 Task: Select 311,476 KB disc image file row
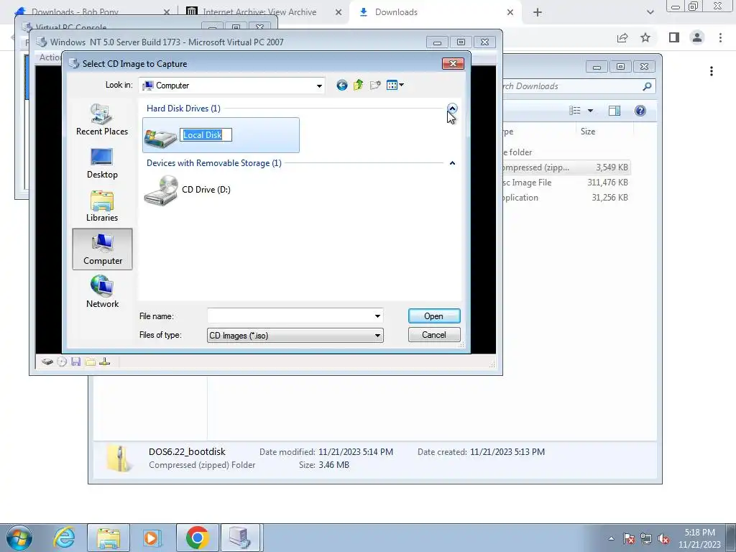click(x=566, y=183)
